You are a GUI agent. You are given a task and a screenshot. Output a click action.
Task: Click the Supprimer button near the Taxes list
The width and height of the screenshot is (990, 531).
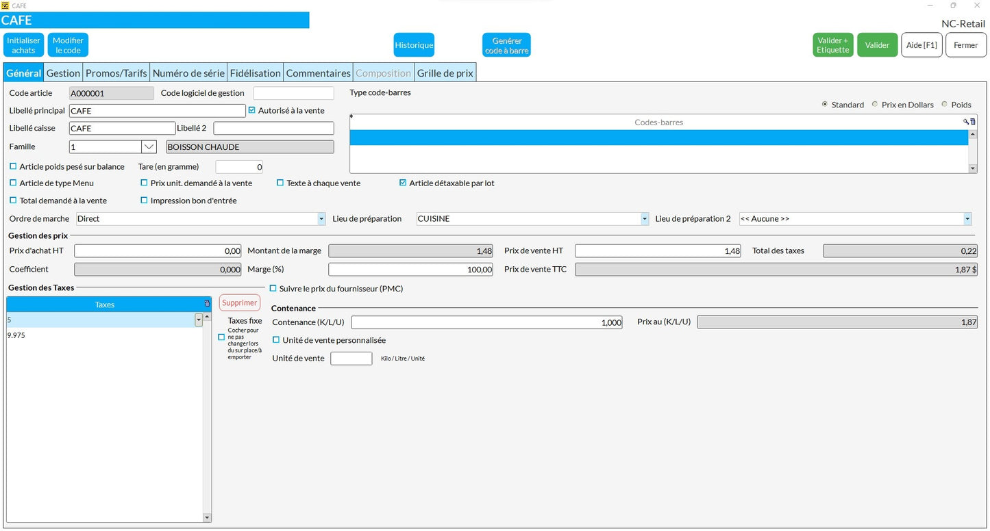pyautogui.click(x=239, y=302)
